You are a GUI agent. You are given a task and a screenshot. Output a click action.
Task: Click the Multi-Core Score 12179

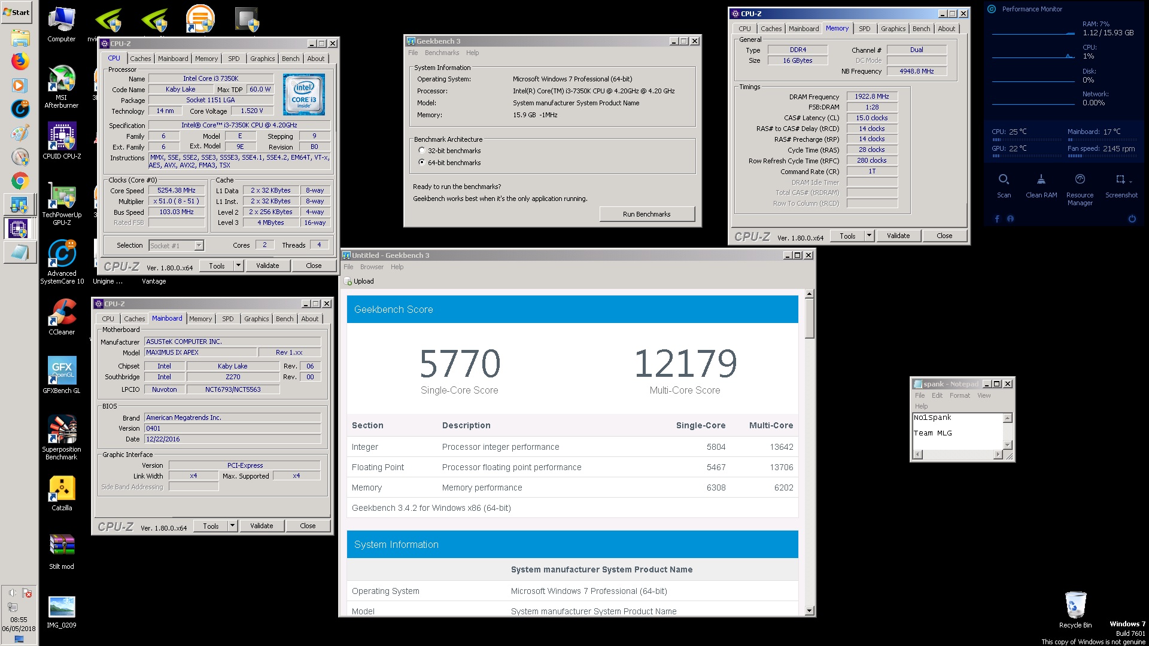685,363
